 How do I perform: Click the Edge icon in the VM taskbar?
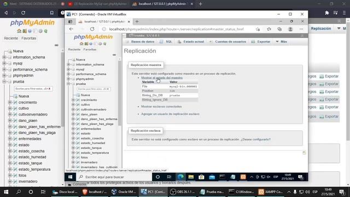point(180,177)
